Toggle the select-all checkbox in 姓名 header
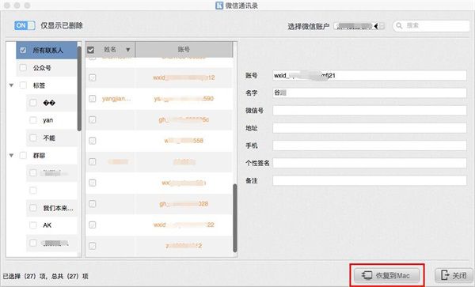Image resolution: width=475 pixels, height=287 pixels. pyautogui.click(x=90, y=50)
